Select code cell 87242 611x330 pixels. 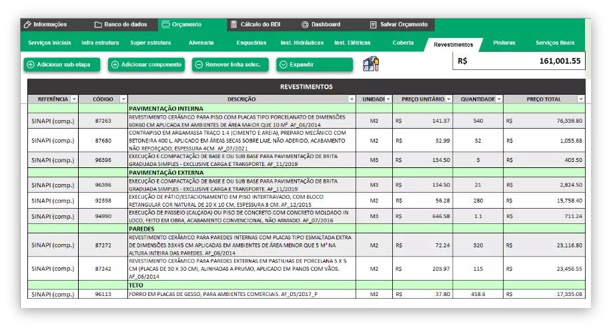(x=103, y=269)
